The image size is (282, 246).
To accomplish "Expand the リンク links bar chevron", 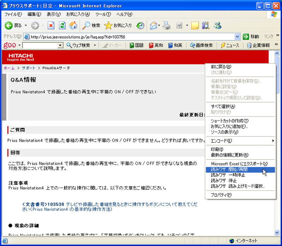I will (x=278, y=35).
